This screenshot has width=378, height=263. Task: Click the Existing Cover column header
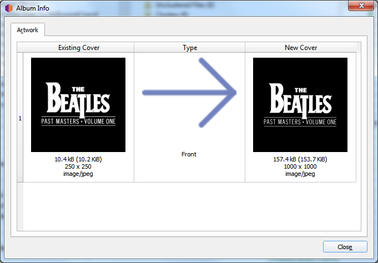79,48
